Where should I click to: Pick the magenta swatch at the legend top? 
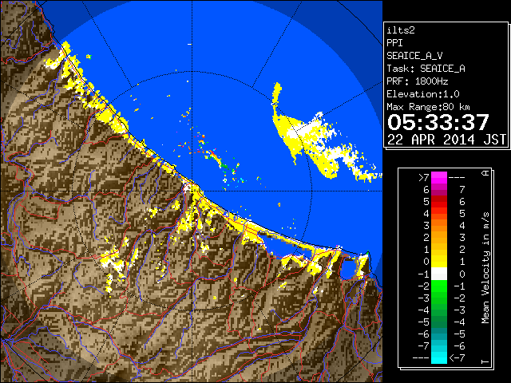[x=439, y=178]
